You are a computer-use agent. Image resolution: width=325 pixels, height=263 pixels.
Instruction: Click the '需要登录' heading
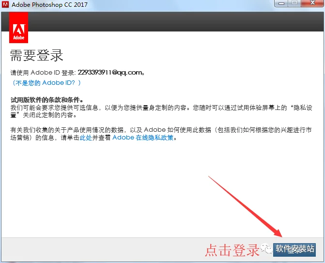pyautogui.click(x=36, y=55)
